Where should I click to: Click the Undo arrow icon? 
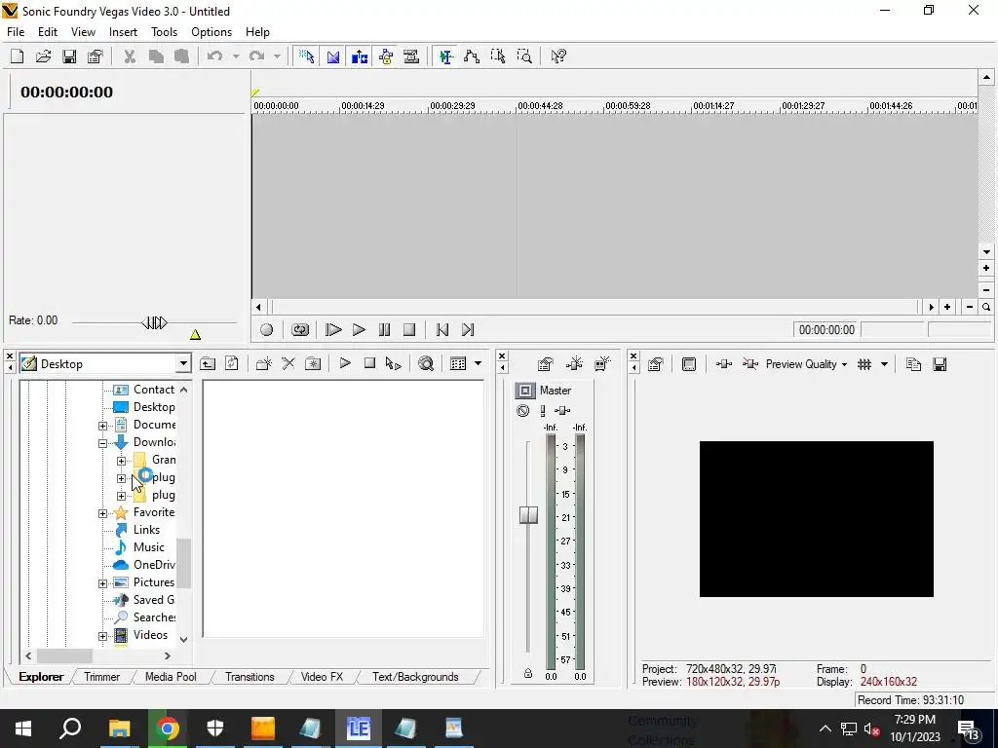pos(214,56)
